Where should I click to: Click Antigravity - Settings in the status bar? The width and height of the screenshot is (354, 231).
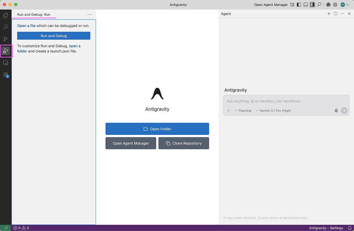[x=326, y=228]
